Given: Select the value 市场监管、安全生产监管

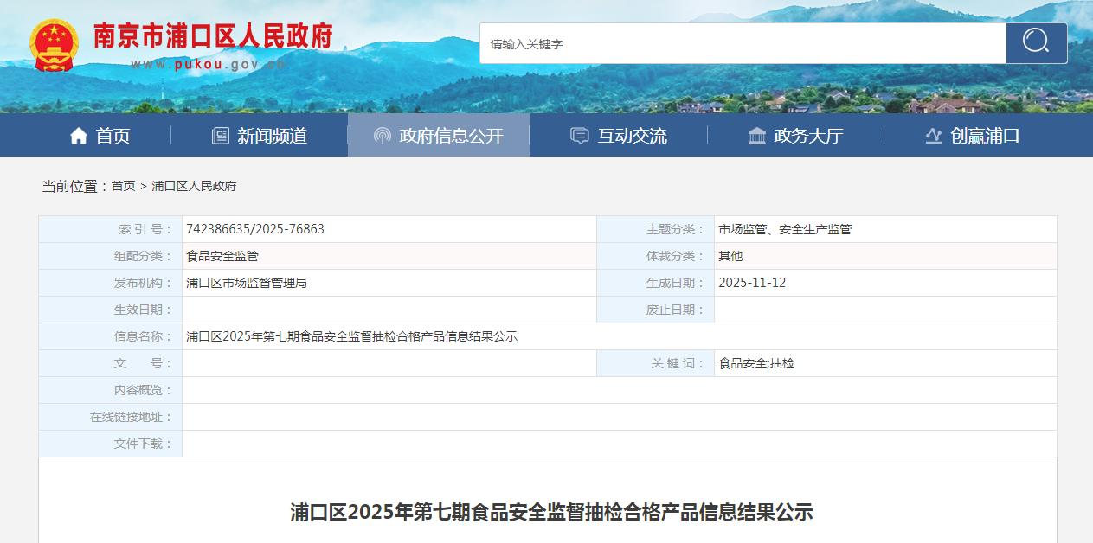Looking at the screenshot, I should point(785,229).
